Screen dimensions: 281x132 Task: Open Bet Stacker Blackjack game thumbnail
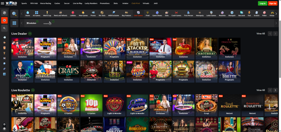click(137, 48)
